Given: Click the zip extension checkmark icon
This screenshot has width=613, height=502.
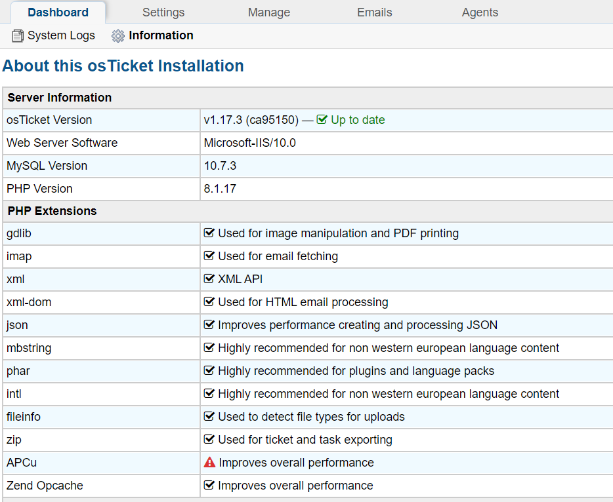Looking at the screenshot, I should [209, 440].
